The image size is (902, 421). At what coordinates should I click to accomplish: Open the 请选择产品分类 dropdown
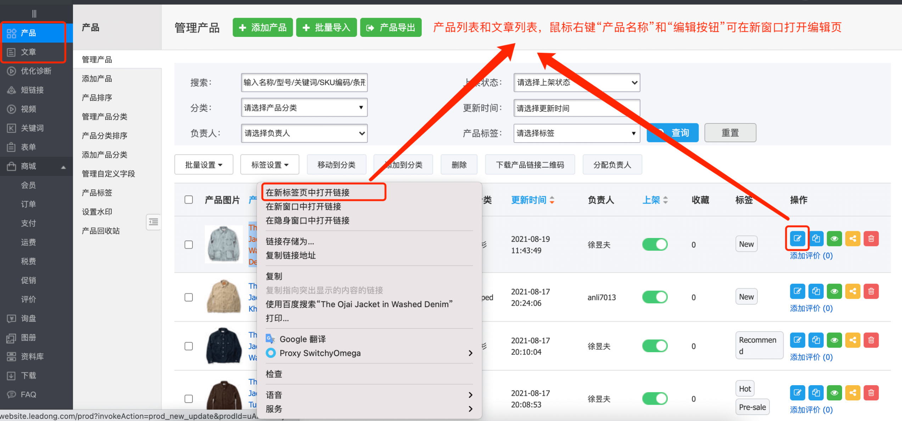[x=304, y=107]
